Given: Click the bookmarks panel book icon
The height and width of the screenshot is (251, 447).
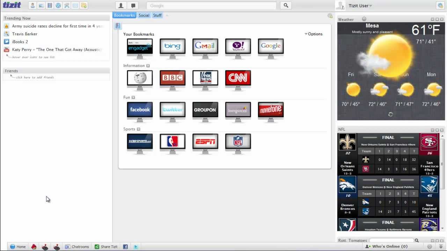Looking at the screenshot, I should point(118,26).
